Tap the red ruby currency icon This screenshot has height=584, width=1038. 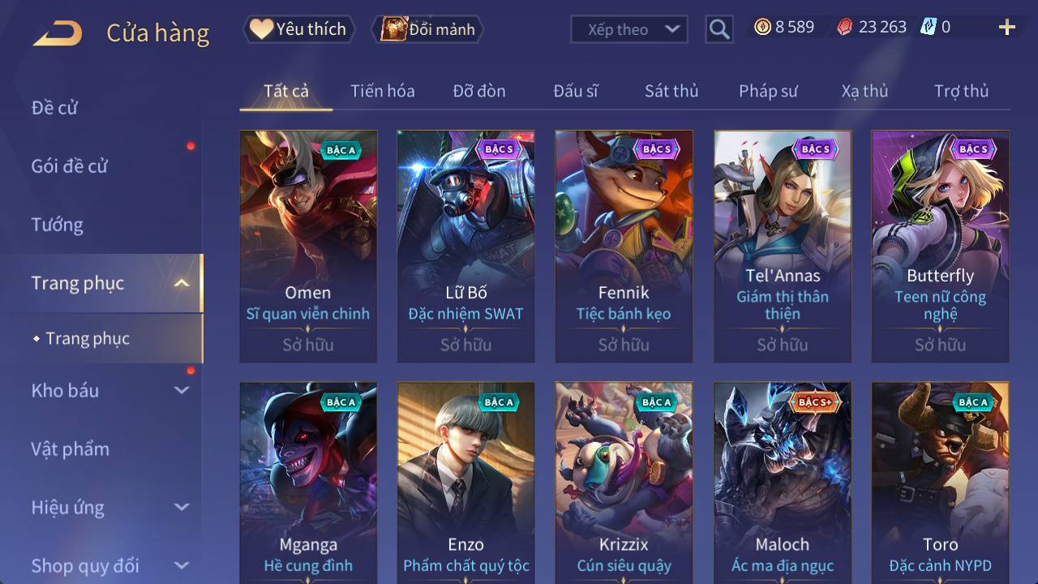pyautogui.click(x=845, y=27)
